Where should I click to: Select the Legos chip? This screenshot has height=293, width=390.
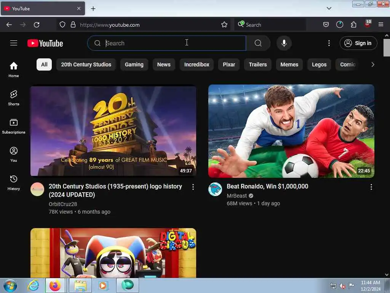coord(319,64)
